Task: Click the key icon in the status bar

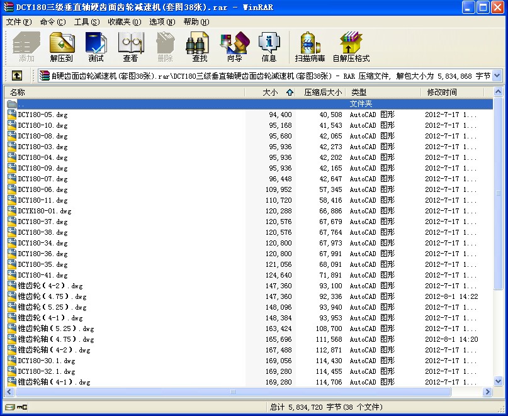Action: click(22, 407)
